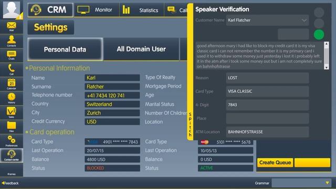Open the Calendar sidebar icon
Viewport: 336px width, 189px height.
(x=12, y=84)
